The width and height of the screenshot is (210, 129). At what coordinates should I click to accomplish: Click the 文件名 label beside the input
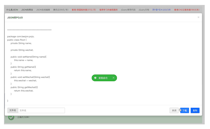click(13, 110)
